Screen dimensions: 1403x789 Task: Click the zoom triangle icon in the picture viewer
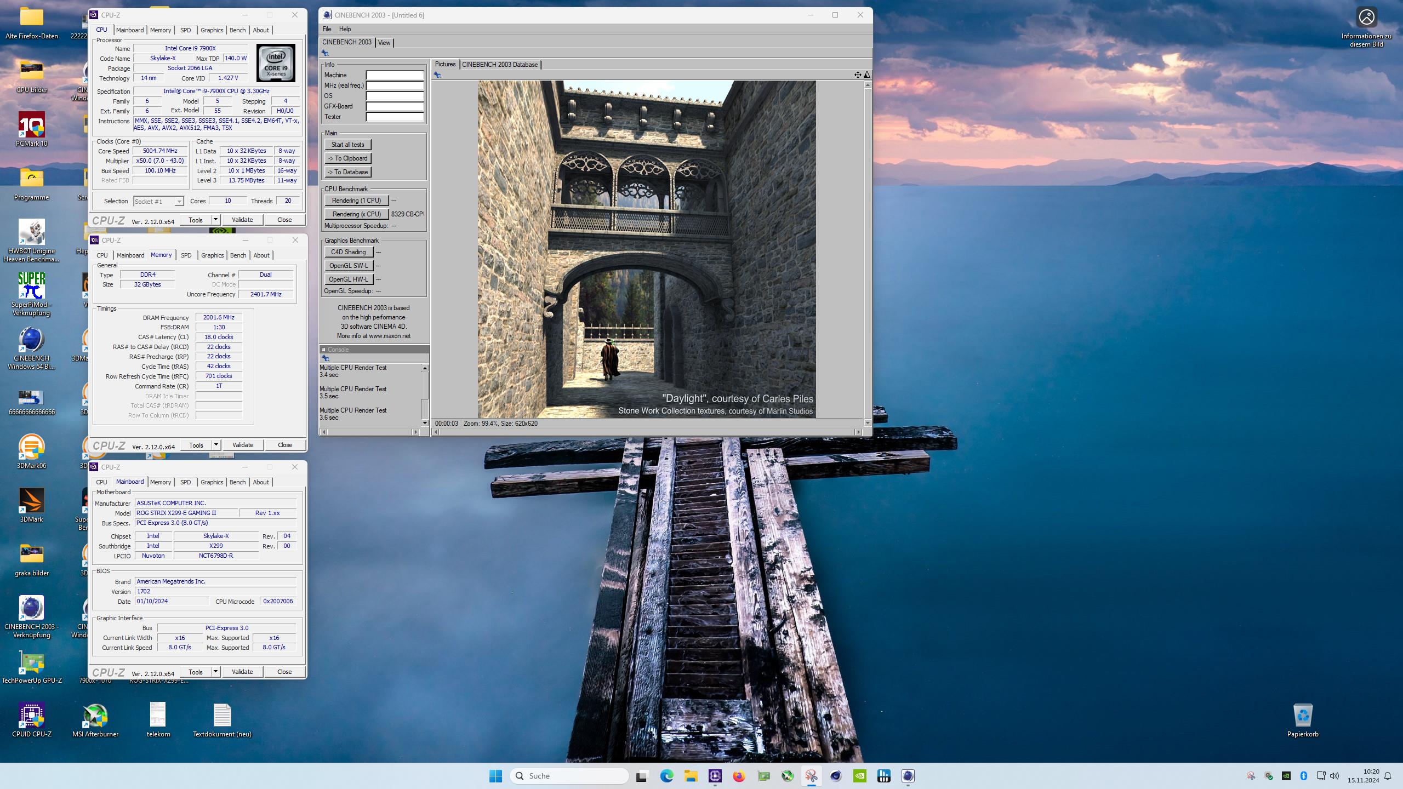click(x=866, y=75)
